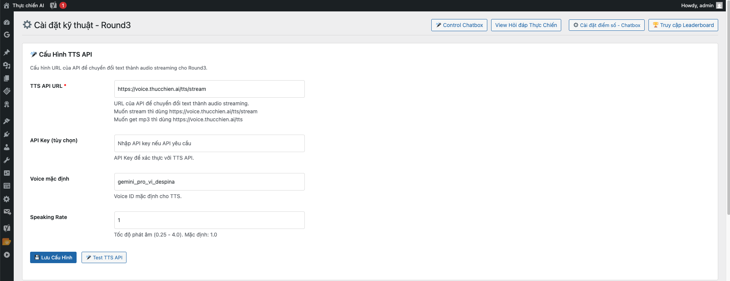Focus the Speaking Rate input field
The image size is (730, 281).
209,220
